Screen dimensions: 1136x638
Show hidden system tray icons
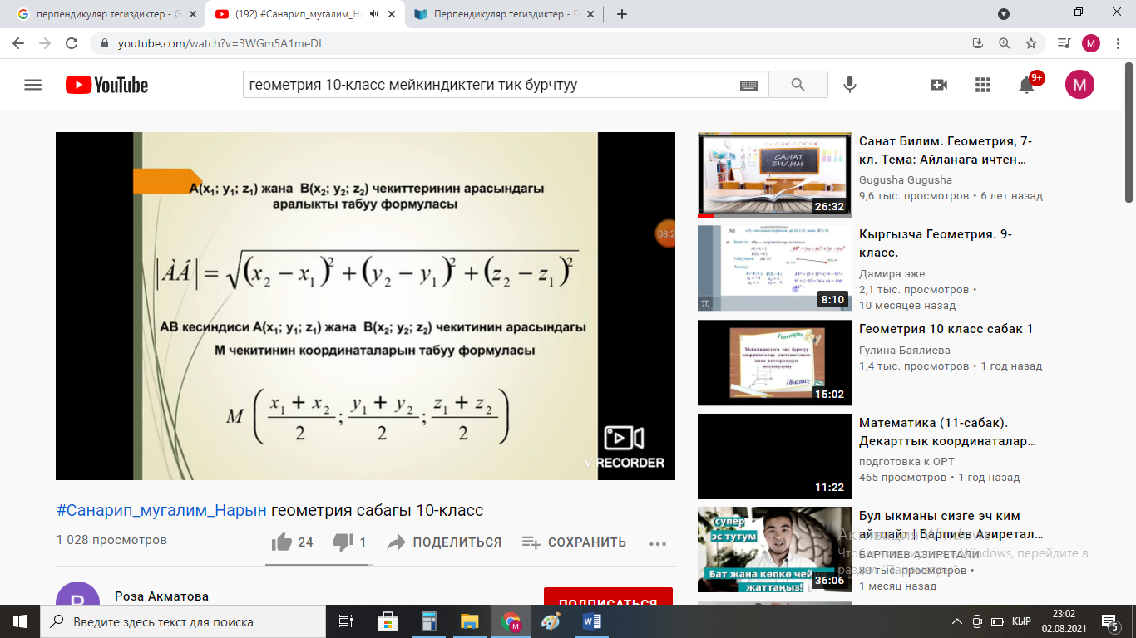point(957,621)
